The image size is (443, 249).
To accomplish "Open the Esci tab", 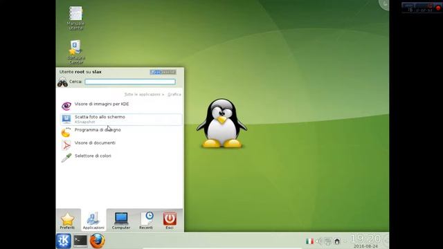I will click(170, 221).
